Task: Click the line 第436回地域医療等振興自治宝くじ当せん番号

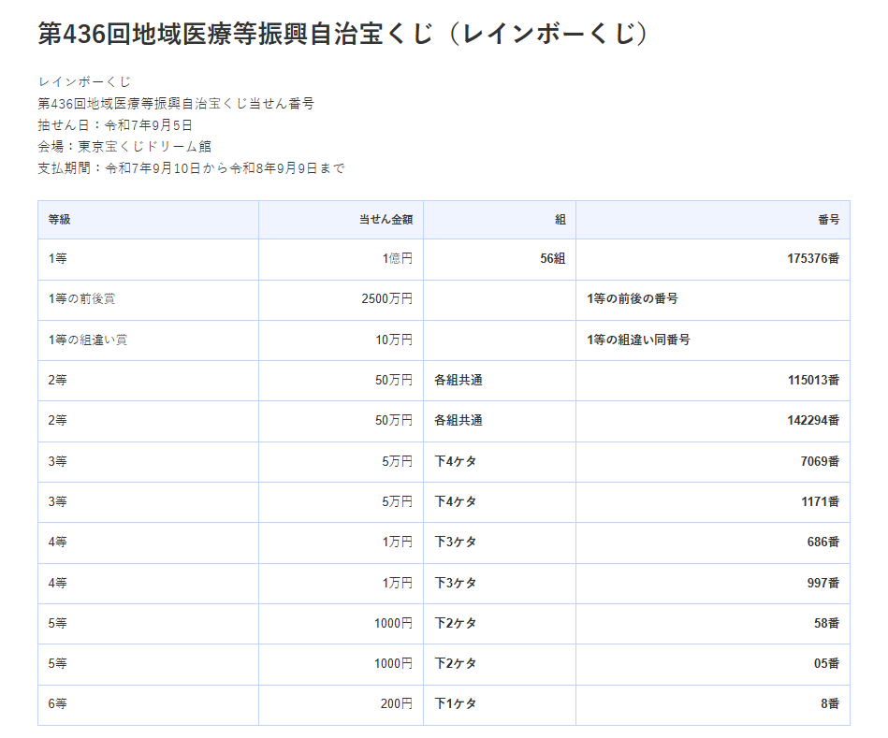Action: (x=176, y=104)
